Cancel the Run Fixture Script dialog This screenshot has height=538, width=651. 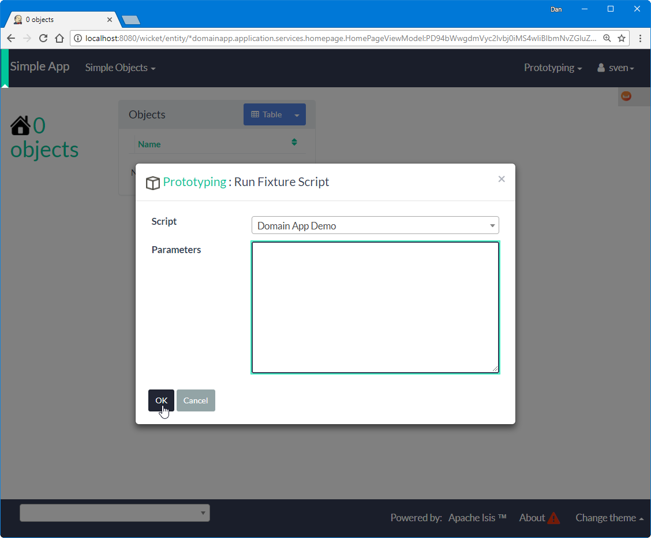[x=196, y=400]
